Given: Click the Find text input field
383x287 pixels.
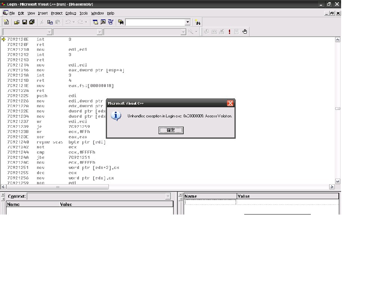Looking at the screenshot, I should pyautogui.click(x=155, y=22).
